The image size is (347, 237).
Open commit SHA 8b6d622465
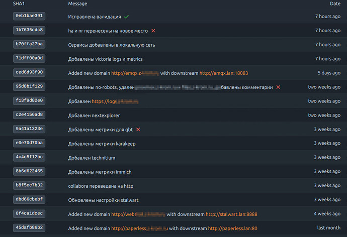pyautogui.click(x=29, y=172)
